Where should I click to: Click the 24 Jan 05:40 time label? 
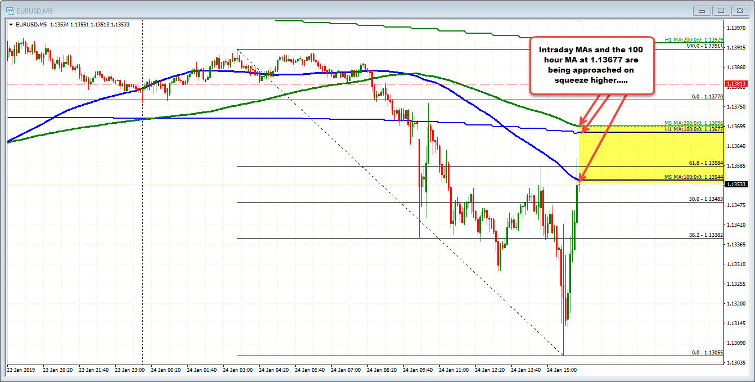tap(310, 370)
